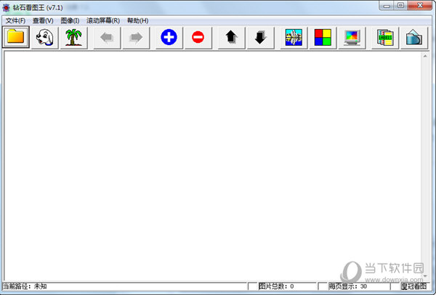Click the dog face toolbar icon
Screen dimensions: 436x295
(44, 37)
